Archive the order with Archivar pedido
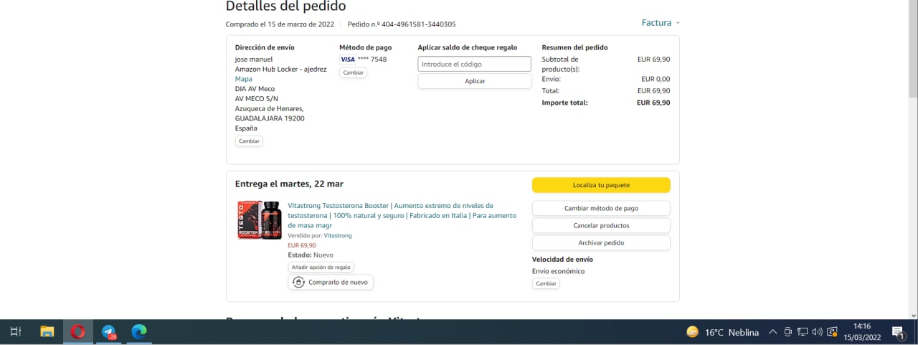918x345 pixels. point(601,242)
